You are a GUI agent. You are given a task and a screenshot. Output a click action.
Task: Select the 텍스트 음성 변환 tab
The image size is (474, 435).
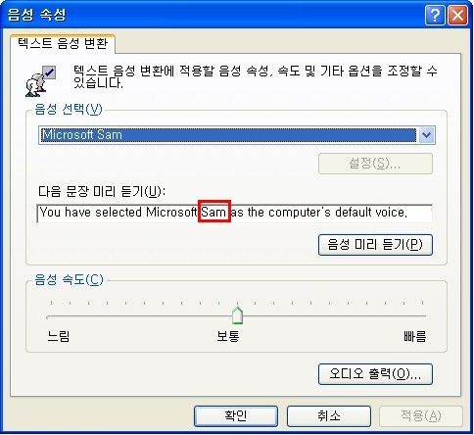point(63,43)
